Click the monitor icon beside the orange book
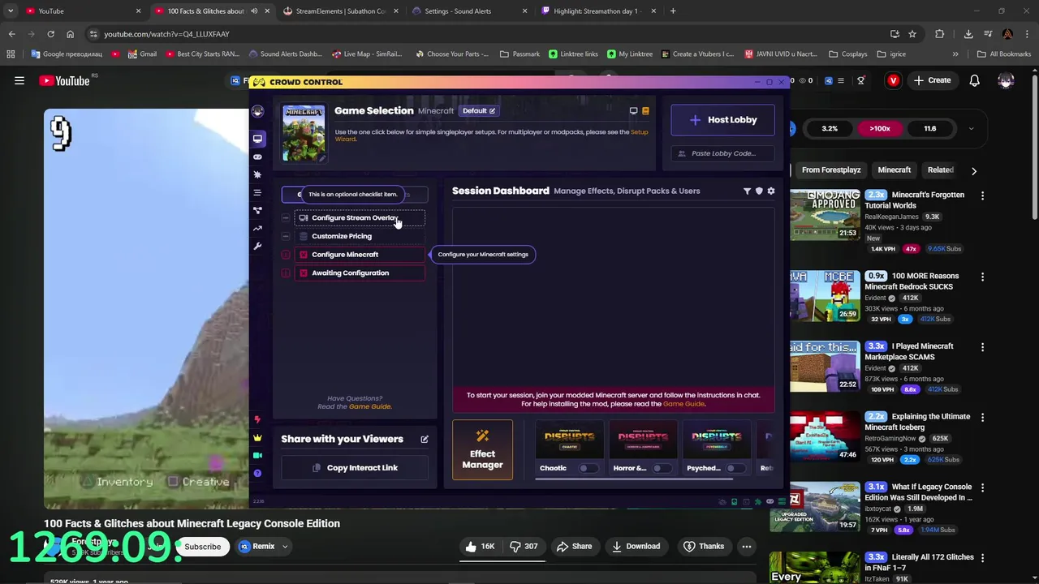The image size is (1039, 584). tap(633, 111)
